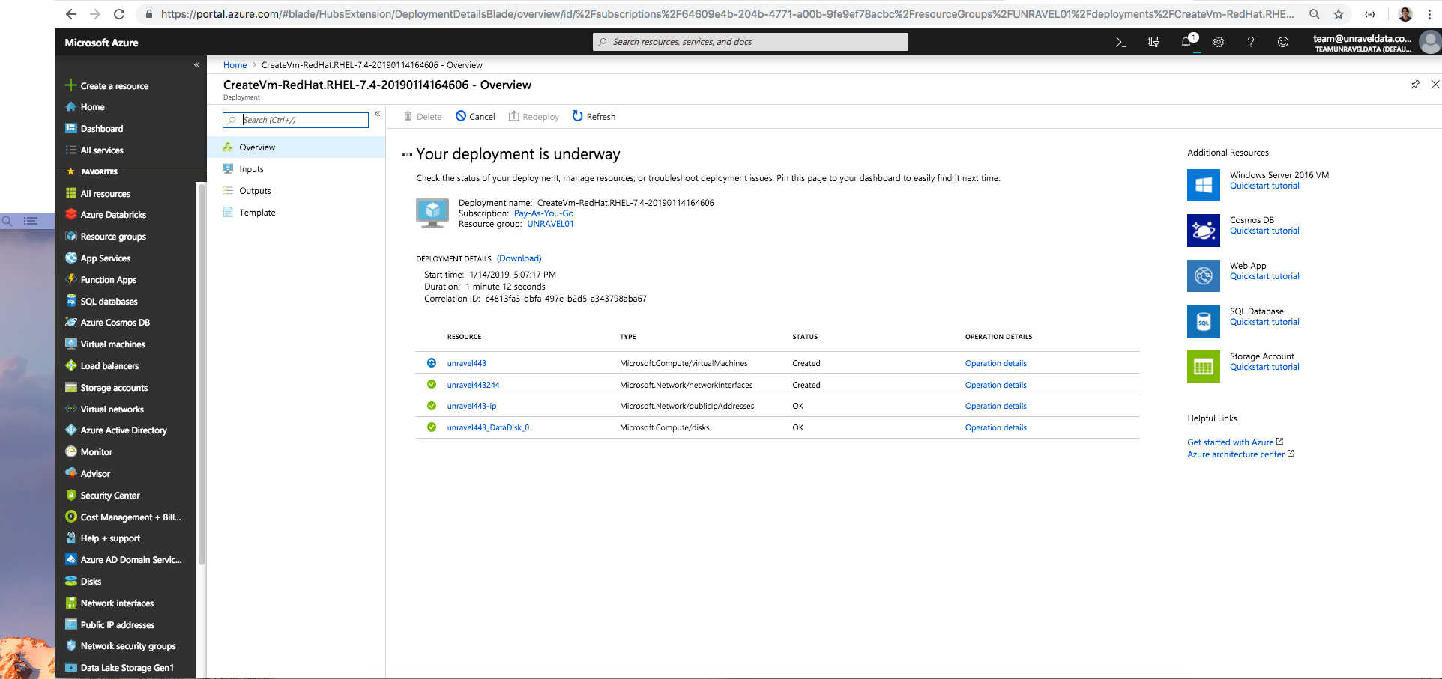Click status icon for unravel443 row

coord(432,363)
